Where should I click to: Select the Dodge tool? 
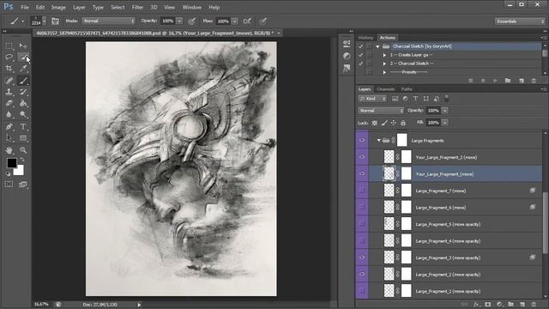[x=23, y=114]
